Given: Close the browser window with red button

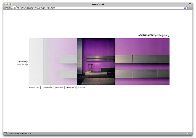Looking at the screenshot, I should 5,4.
